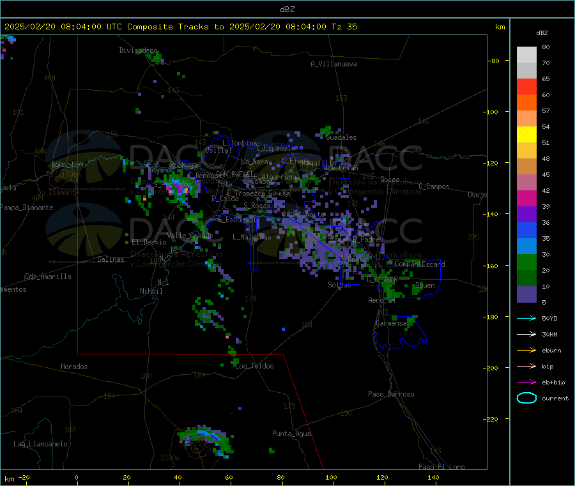Click the 'Tz 35' threshold text
This screenshot has height=486, width=575.
click(x=344, y=27)
